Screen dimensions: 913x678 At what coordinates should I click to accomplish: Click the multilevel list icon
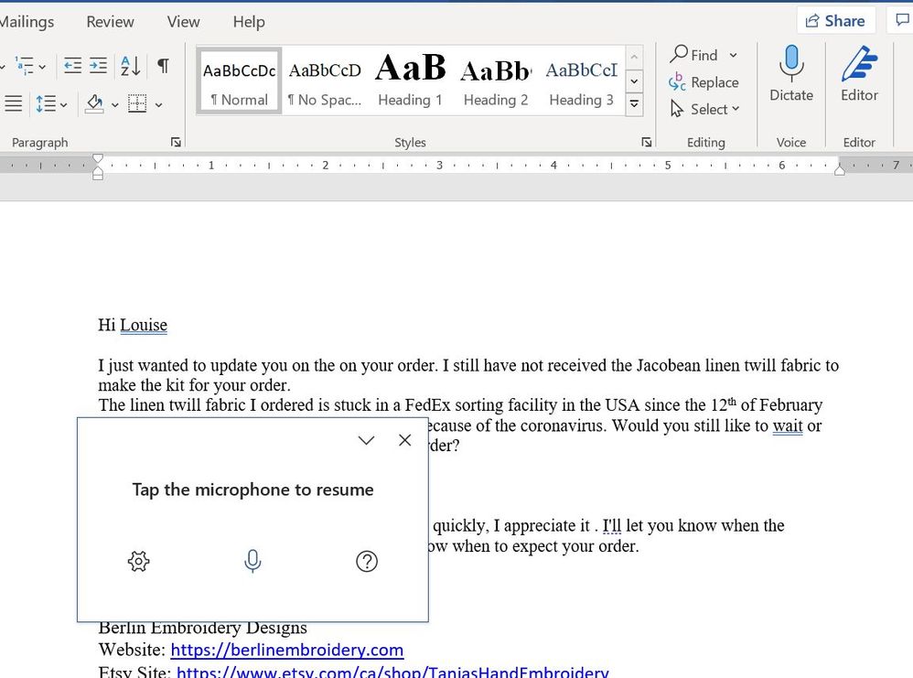click(24, 66)
